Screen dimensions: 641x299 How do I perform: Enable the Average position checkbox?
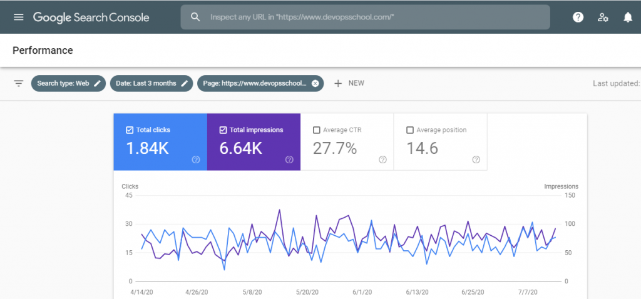pyautogui.click(x=410, y=130)
